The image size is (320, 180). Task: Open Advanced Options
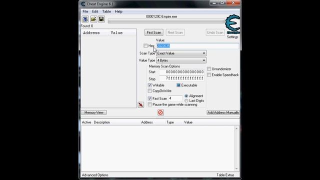coord(95,175)
